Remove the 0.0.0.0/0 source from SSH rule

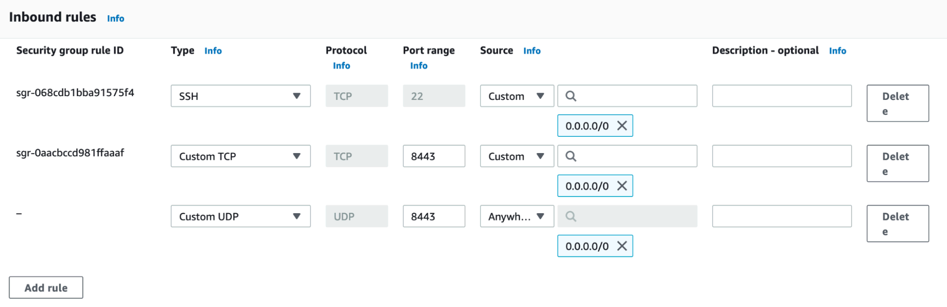click(x=622, y=126)
